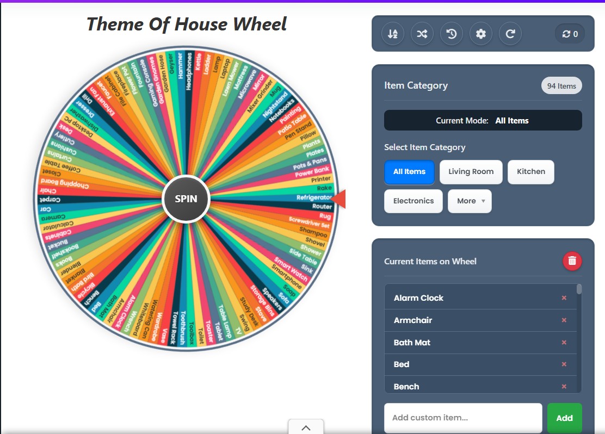Click the Refrigerator slice on the wheel

point(314,197)
